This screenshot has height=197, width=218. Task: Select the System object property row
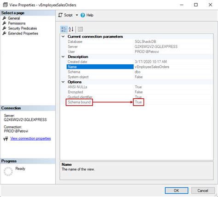click(x=139, y=77)
